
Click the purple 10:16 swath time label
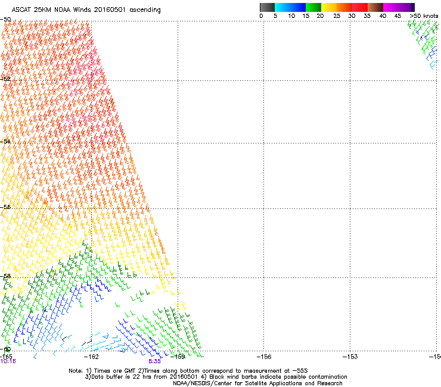[x=8, y=361]
